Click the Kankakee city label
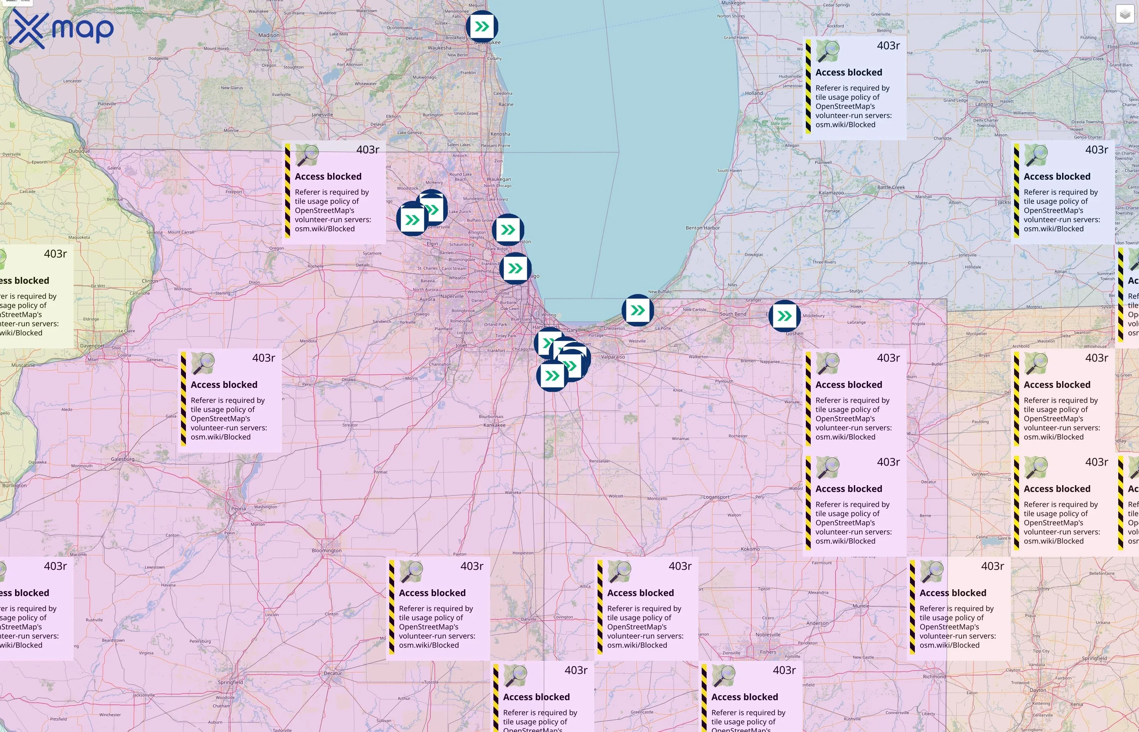 [494, 425]
